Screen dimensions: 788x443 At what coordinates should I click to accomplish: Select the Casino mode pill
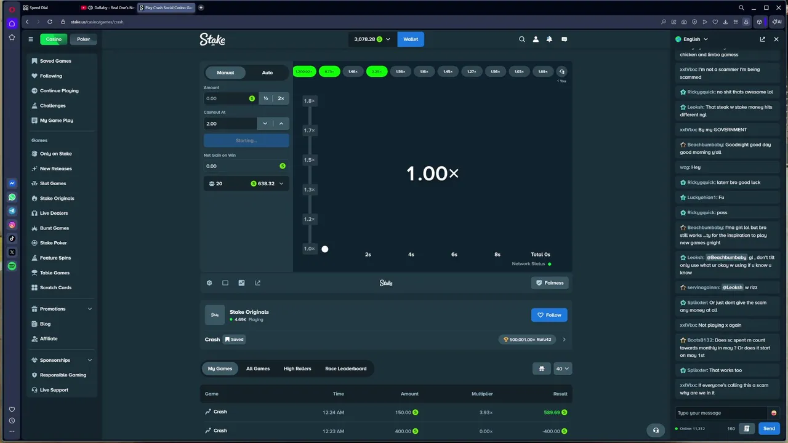54,39
